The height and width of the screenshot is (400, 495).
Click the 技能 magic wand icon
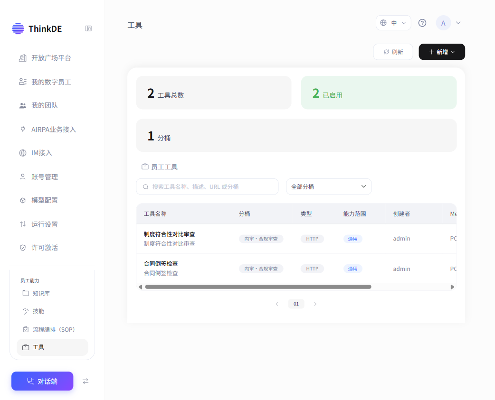pos(26,311)
